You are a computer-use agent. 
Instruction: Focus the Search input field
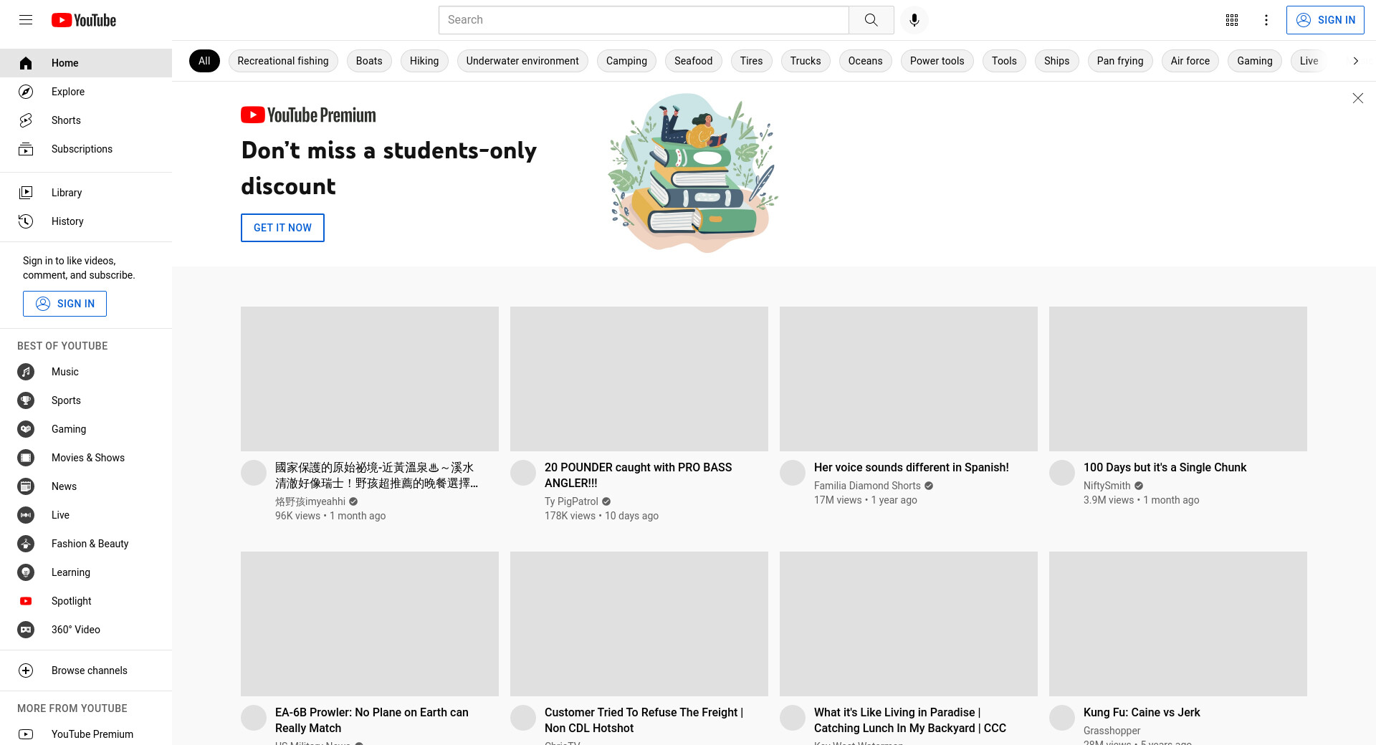644,20
